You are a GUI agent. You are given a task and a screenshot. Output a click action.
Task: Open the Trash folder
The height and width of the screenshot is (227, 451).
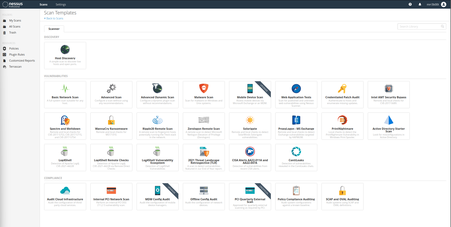(x=13, y=33)
